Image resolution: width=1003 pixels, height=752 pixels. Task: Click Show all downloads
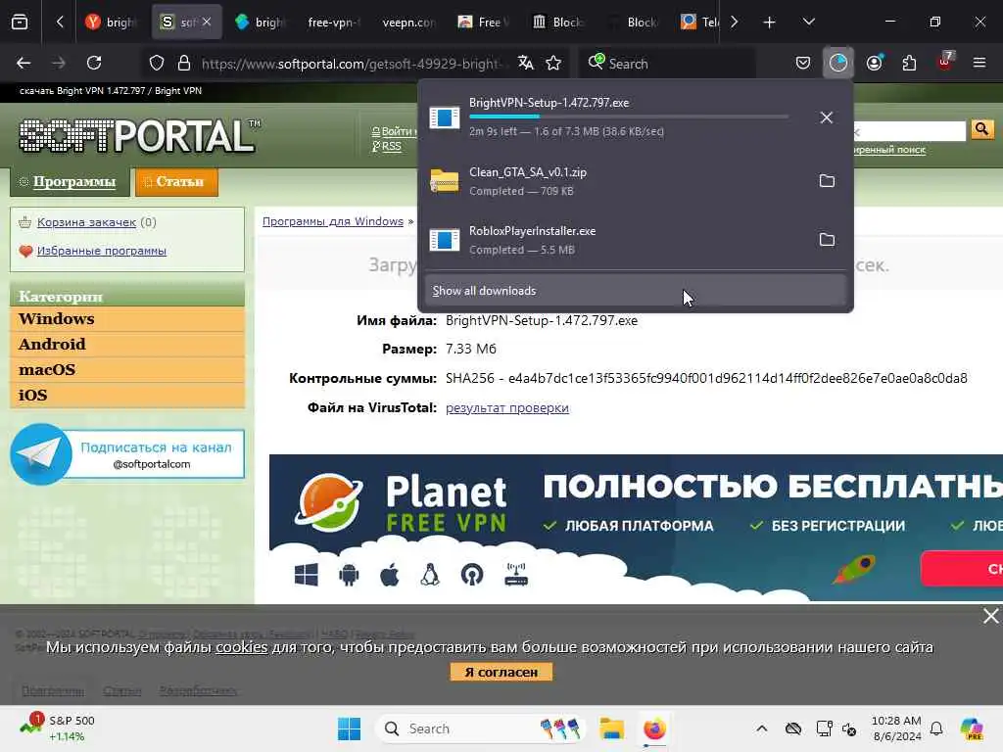635,290
